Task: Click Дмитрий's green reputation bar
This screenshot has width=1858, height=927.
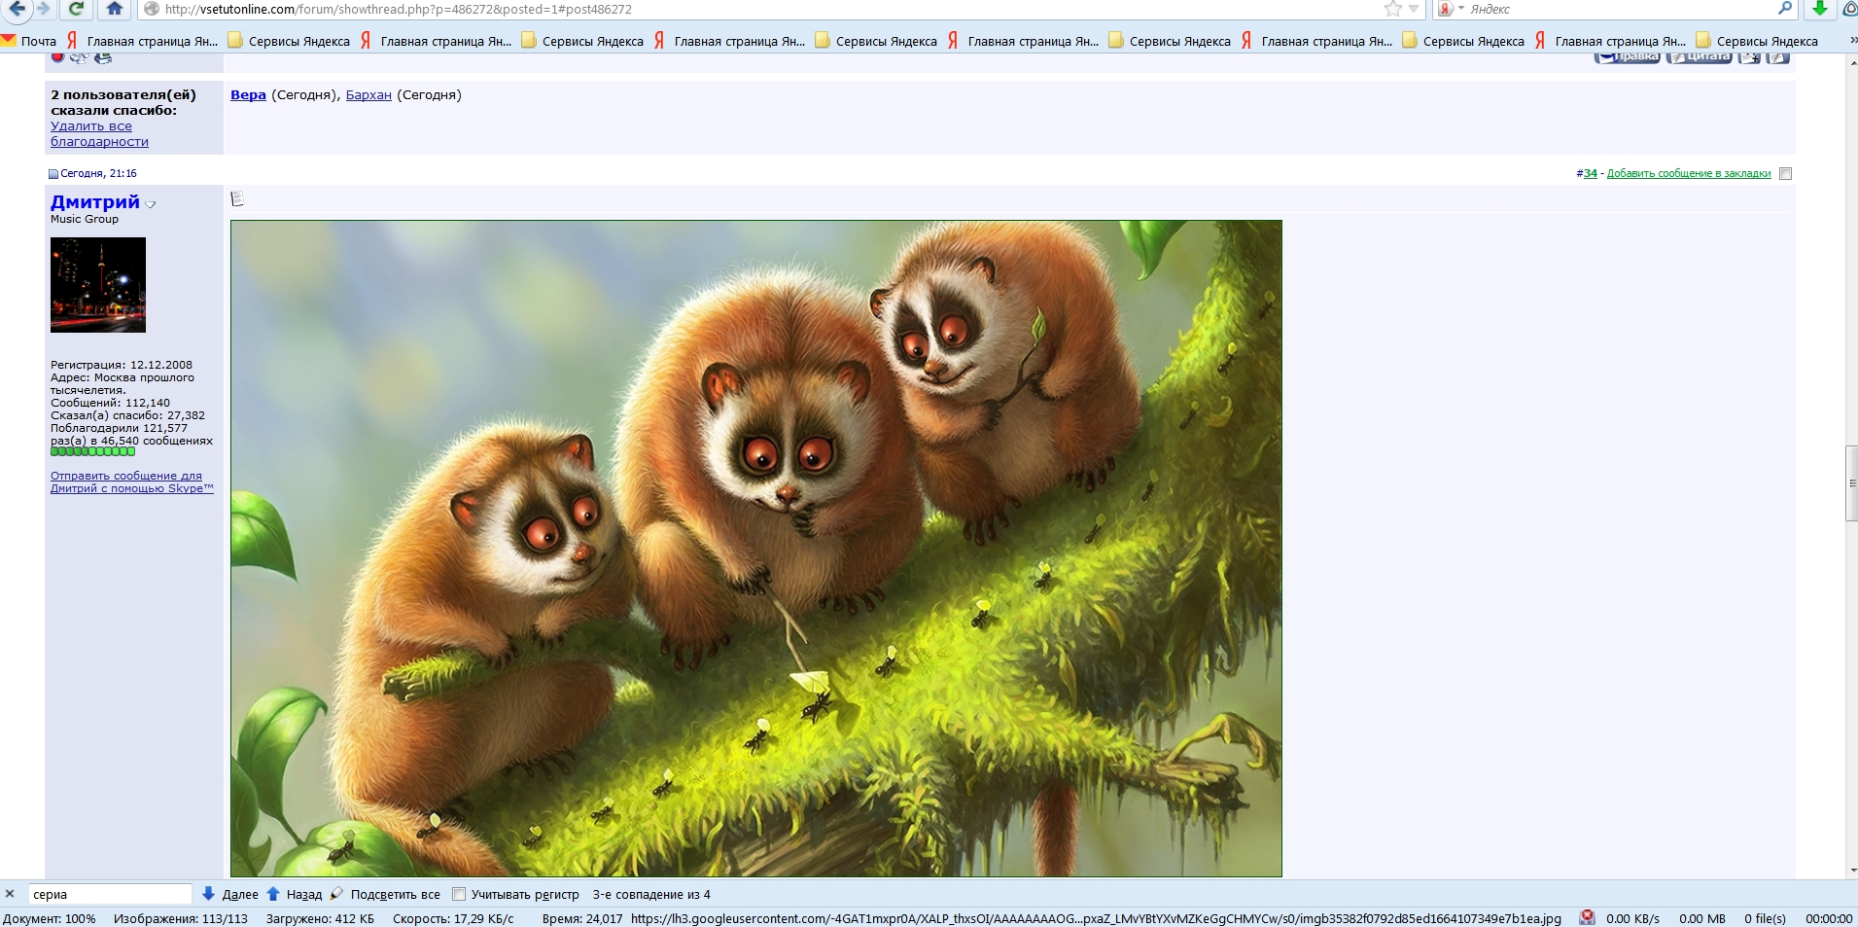Action: (x=93, y=451)
